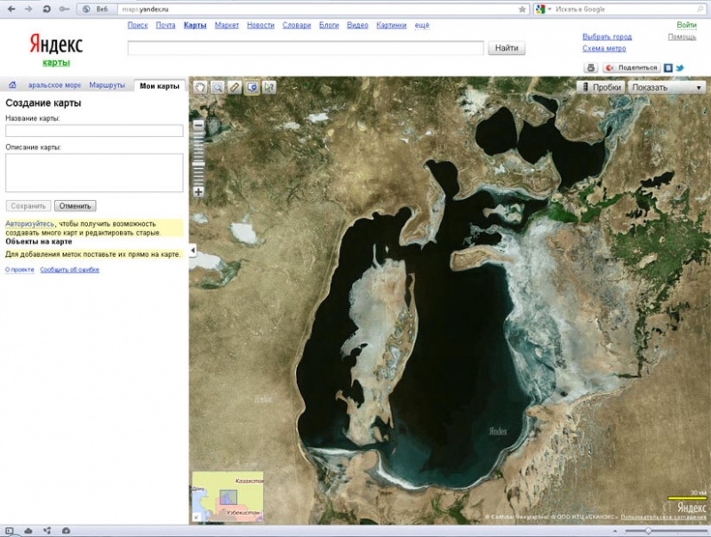
Task: Zoom out with the minus button
Action: 198,127
